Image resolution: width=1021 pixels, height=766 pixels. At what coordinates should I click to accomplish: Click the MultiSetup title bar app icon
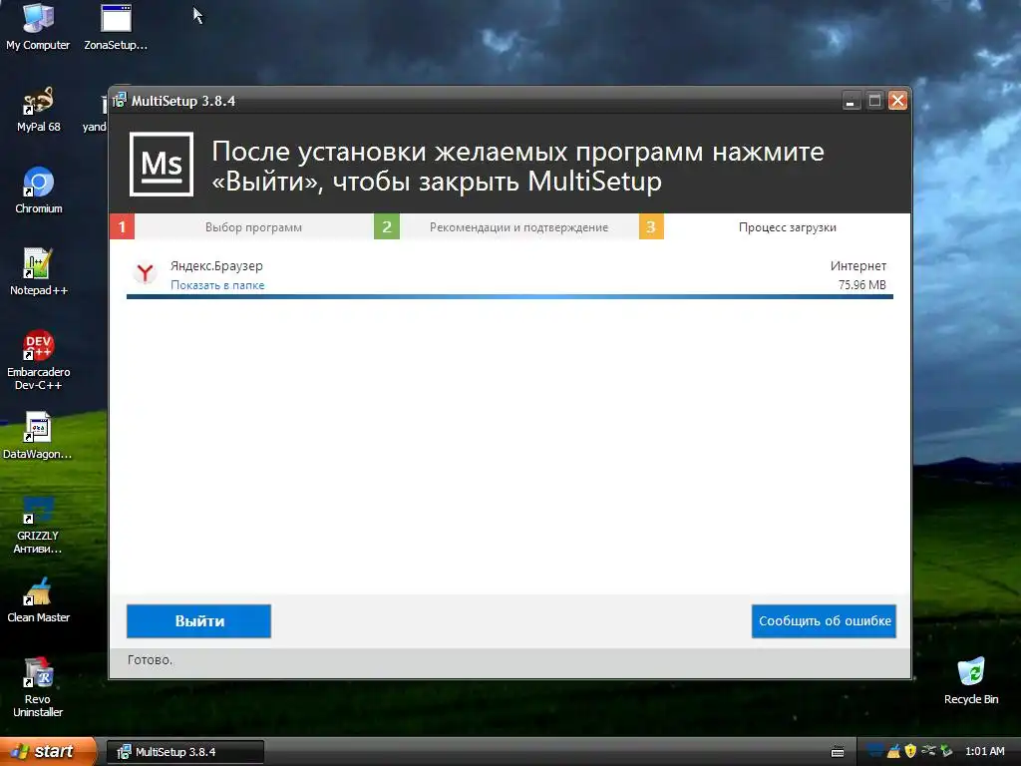(x=120, y=101)
